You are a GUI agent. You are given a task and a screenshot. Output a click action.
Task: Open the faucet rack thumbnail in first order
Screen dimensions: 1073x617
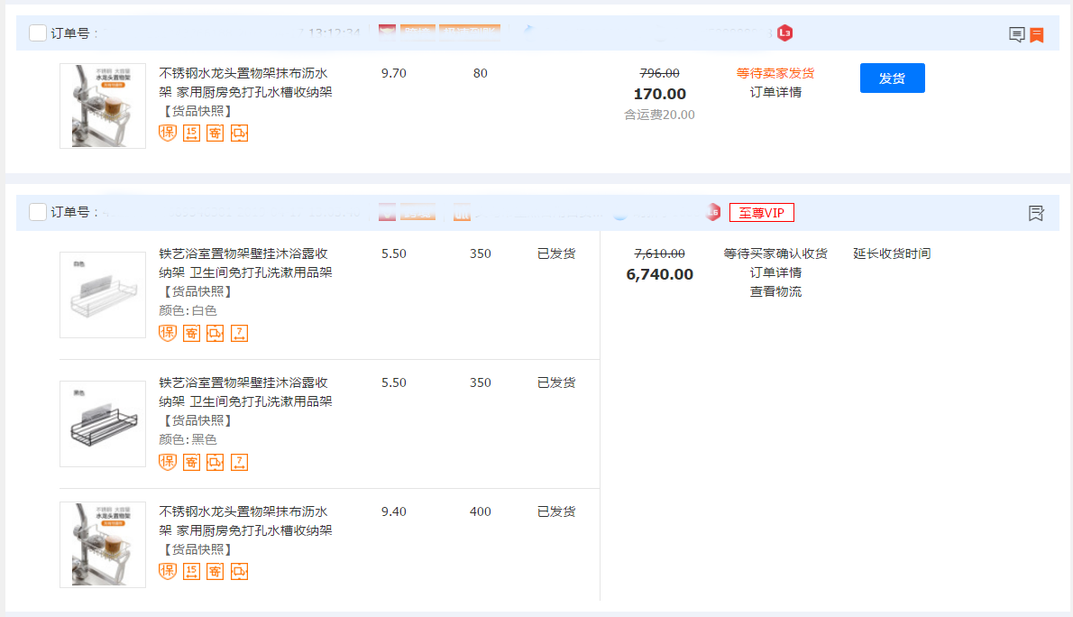(x=103, y=106)
